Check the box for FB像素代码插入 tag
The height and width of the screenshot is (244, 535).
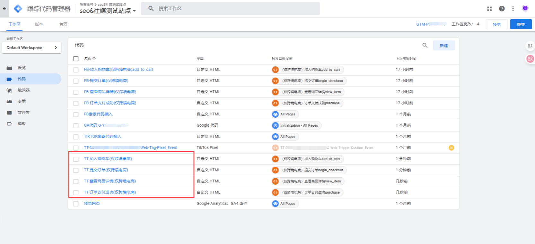coord(76,114)
